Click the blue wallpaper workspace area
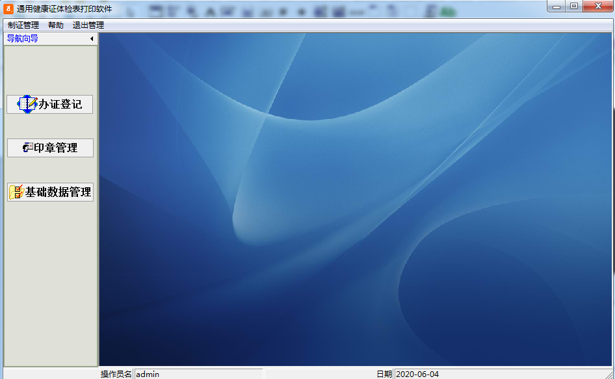 (356, 200)
